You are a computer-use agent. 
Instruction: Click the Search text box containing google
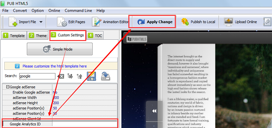tap(37, 76)
